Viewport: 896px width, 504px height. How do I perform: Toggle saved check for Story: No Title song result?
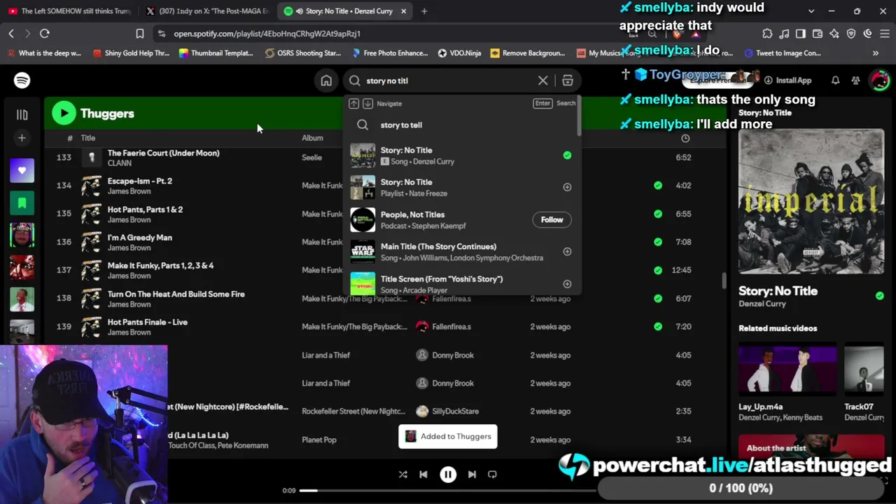click(567, 155)
